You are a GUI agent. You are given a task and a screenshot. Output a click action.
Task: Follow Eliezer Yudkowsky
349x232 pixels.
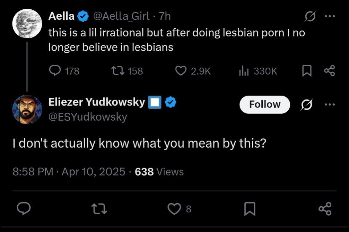tap(265, 104)
